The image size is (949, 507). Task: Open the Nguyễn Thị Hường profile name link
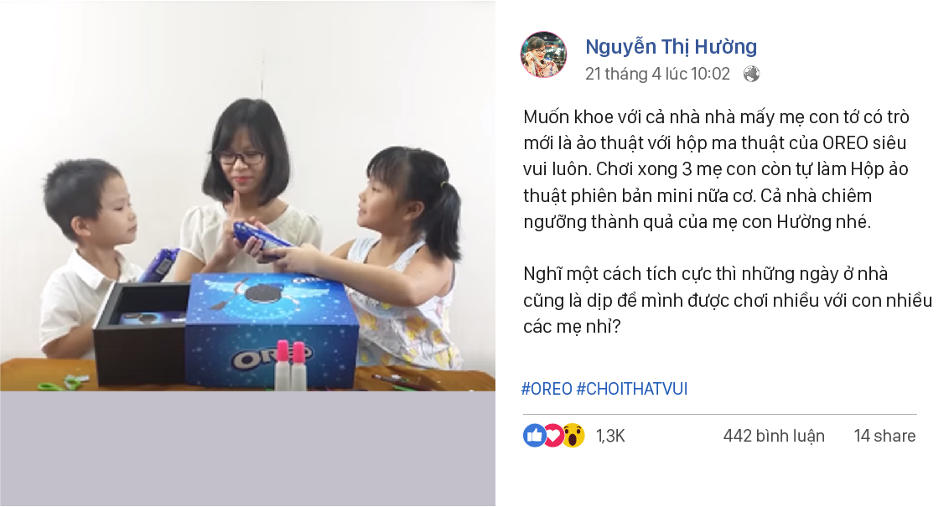click(x=671, y=47)
